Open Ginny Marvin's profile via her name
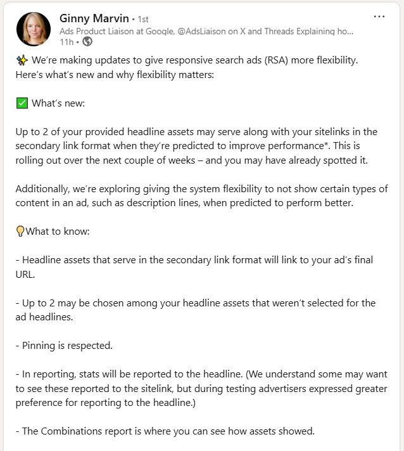 94,18
